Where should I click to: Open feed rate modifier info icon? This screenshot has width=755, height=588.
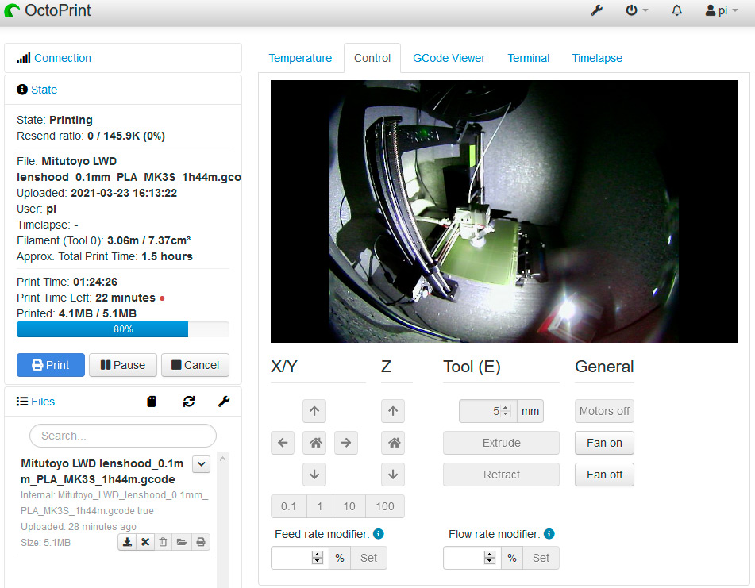tap(379, 534)
